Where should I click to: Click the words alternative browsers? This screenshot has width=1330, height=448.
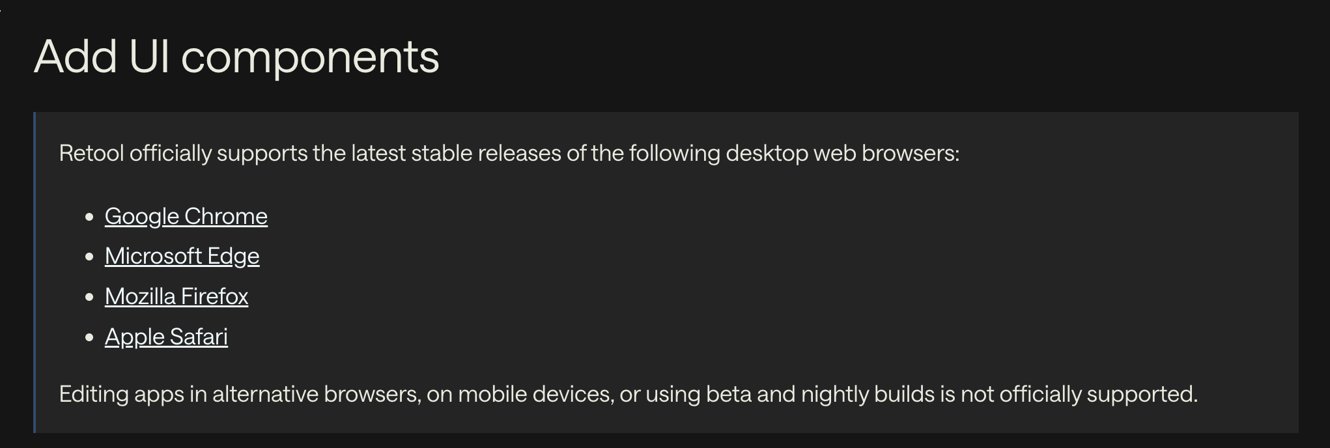(x=317, y=394)
